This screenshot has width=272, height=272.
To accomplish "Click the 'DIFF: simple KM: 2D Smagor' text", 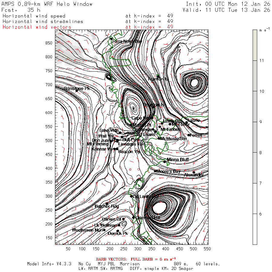I will [162, 269].
